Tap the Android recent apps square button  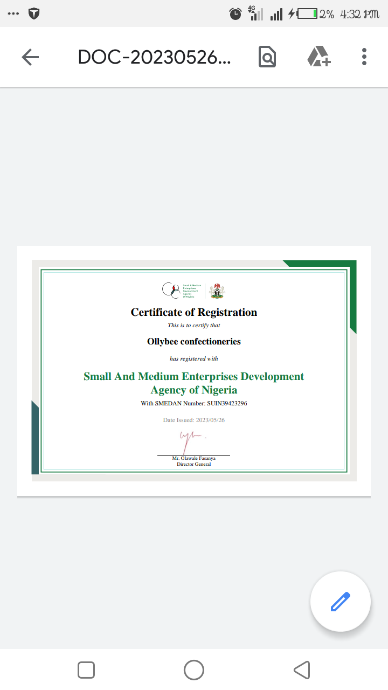86,670
